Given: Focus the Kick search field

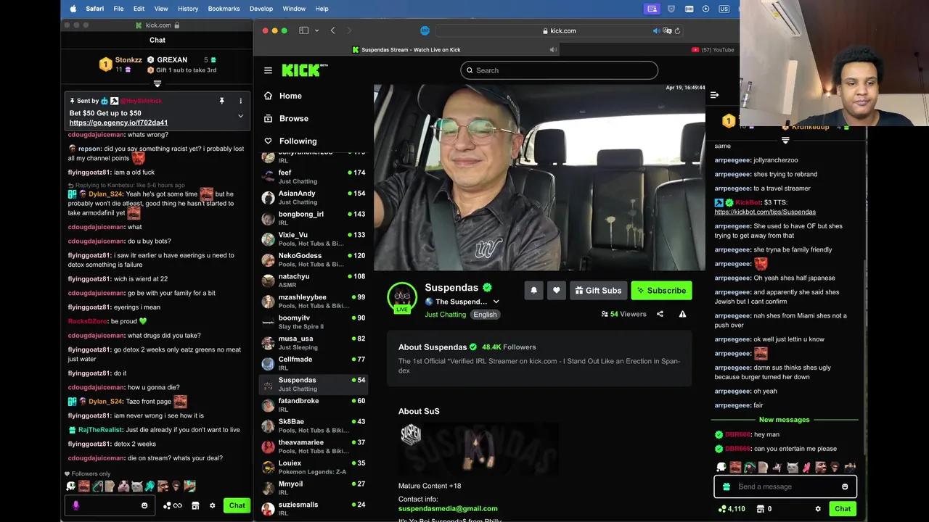Looking at the screenshot, I should (x=559, y=70).
